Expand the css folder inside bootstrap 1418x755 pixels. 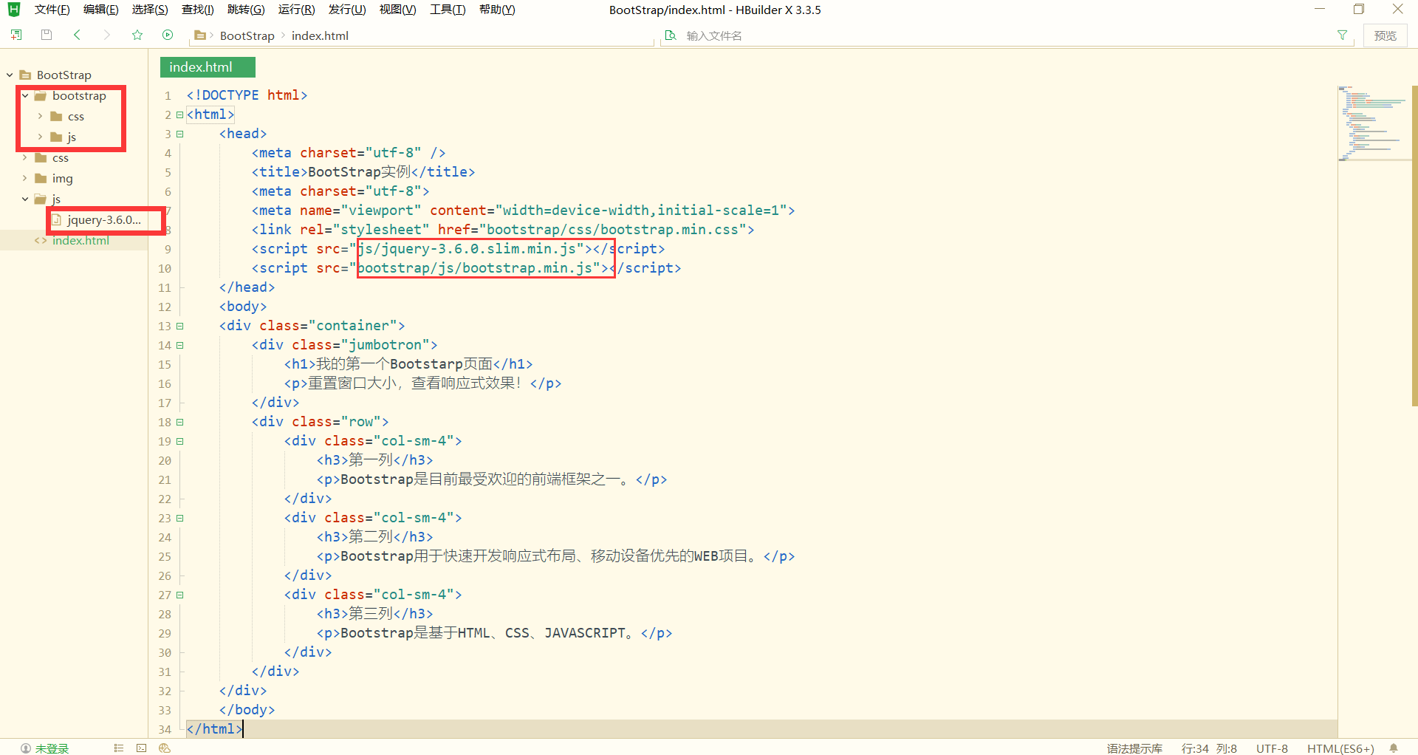(40, 116)
